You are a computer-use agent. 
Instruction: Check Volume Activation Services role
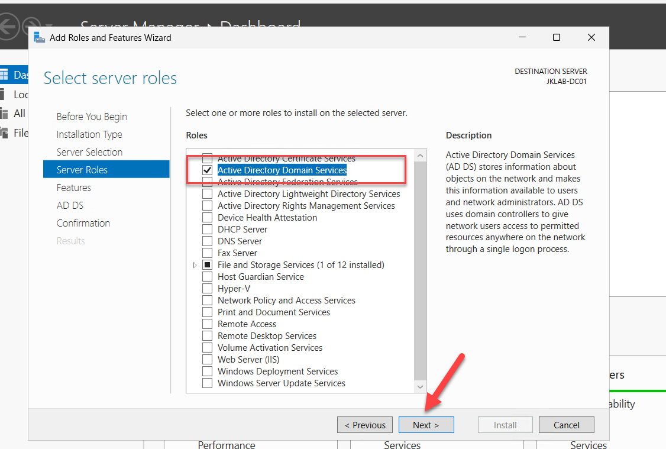(x=207, y=348)
